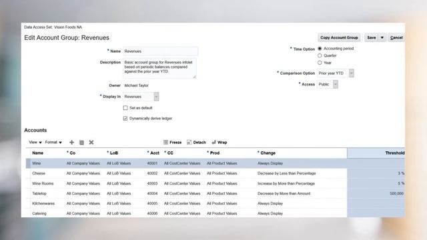This screenshot has height=240, width=427.
Task: Detach the Accounts table
Action: 196,142
